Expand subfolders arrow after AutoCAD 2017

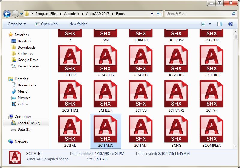tap(113, 14)
